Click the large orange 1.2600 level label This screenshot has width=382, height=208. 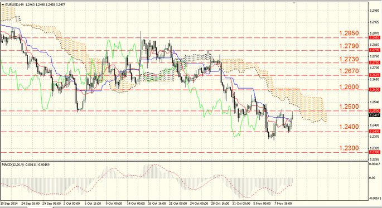(349, 86)
